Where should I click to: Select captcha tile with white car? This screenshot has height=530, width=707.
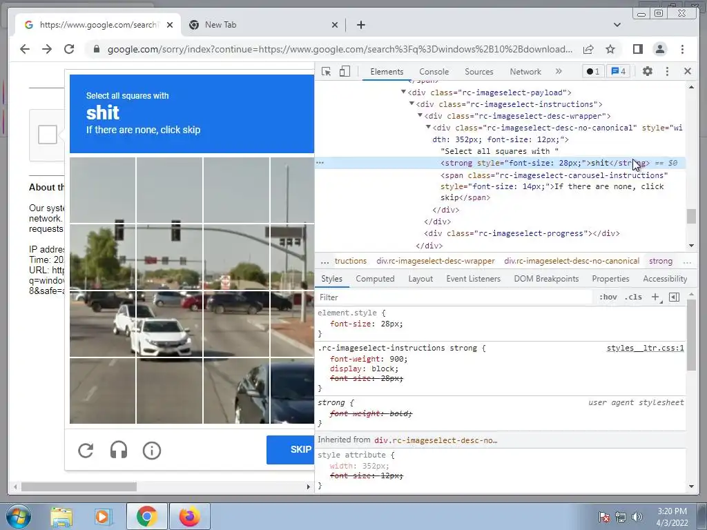point(170,324)
